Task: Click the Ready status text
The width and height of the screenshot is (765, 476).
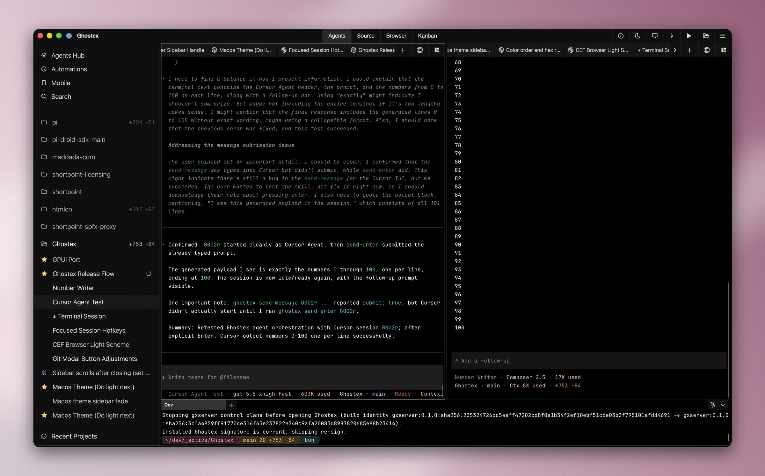Action: tap(403, 394)
